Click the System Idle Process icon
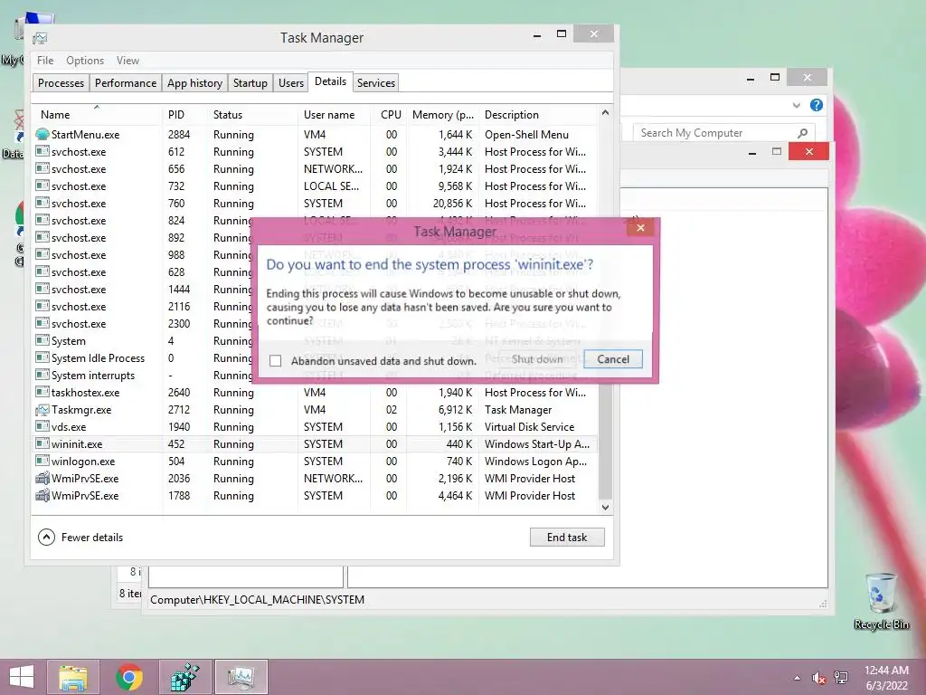Screen dimensions: 926x695 (x=42, y=358)
